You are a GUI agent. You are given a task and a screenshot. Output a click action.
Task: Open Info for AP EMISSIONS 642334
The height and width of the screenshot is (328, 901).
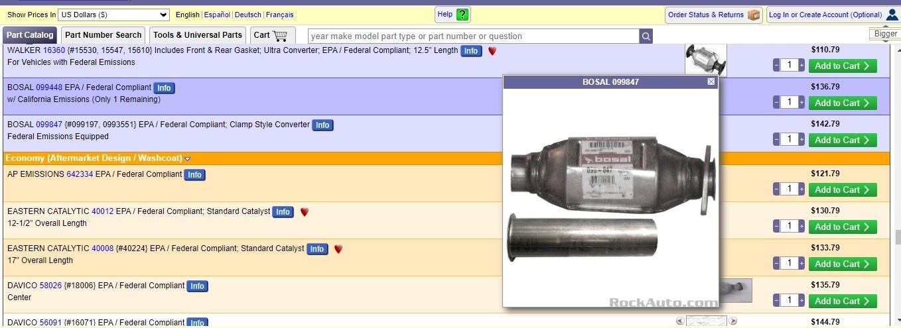pyautogui.click(x=194, y=175)
